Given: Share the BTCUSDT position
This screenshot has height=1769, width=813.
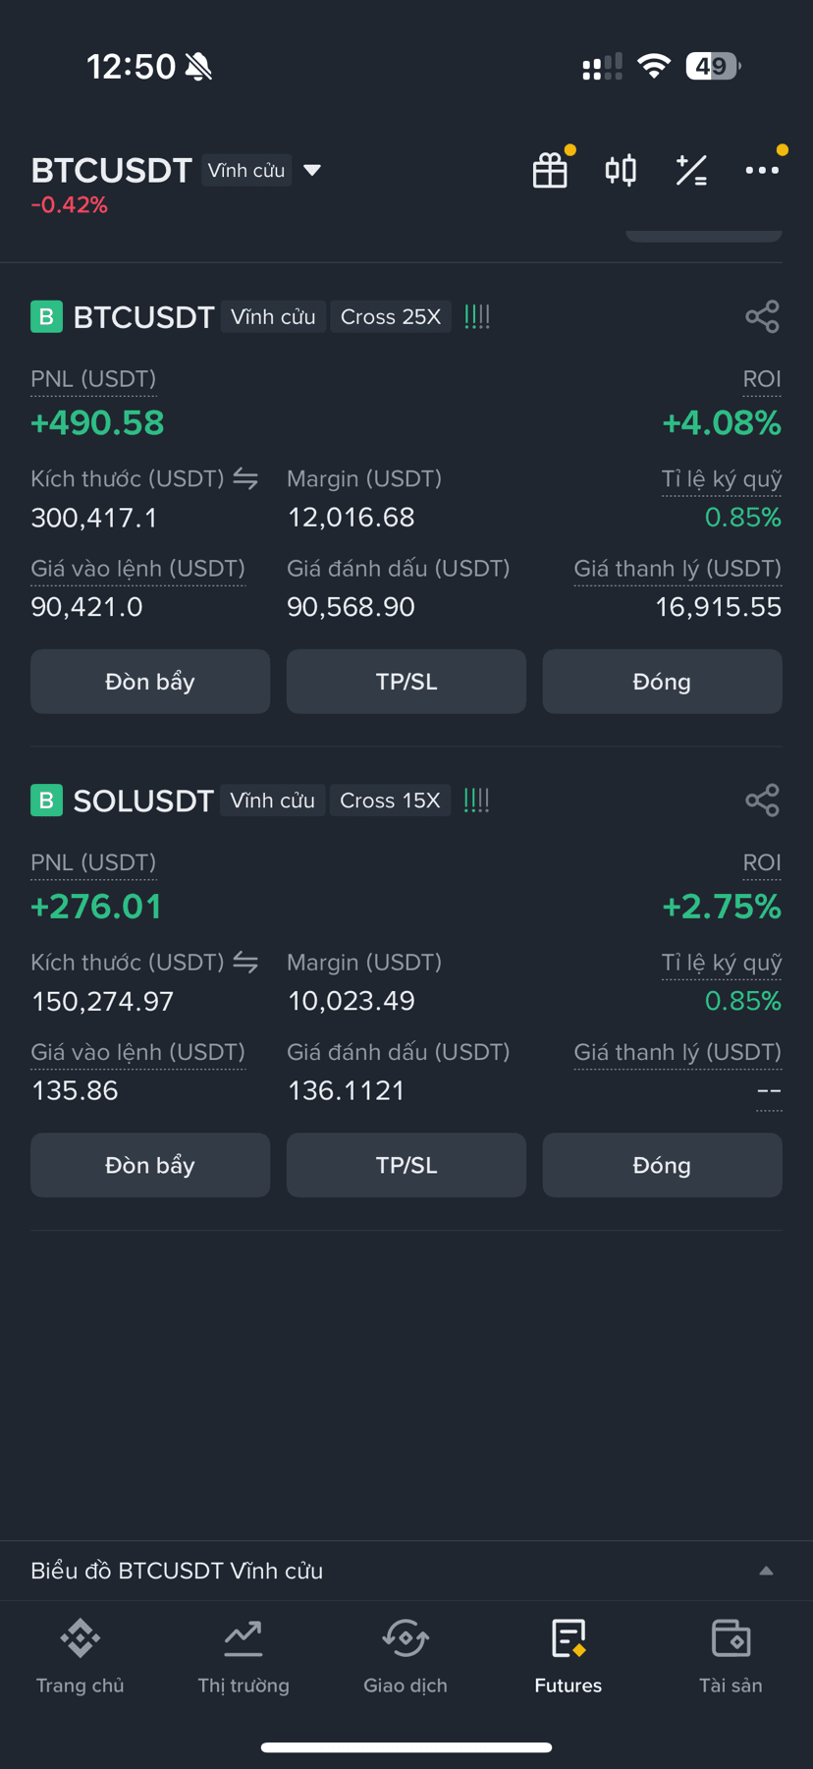Looking at the screenshot, I should pyautogui.click(x=762, y=316).
